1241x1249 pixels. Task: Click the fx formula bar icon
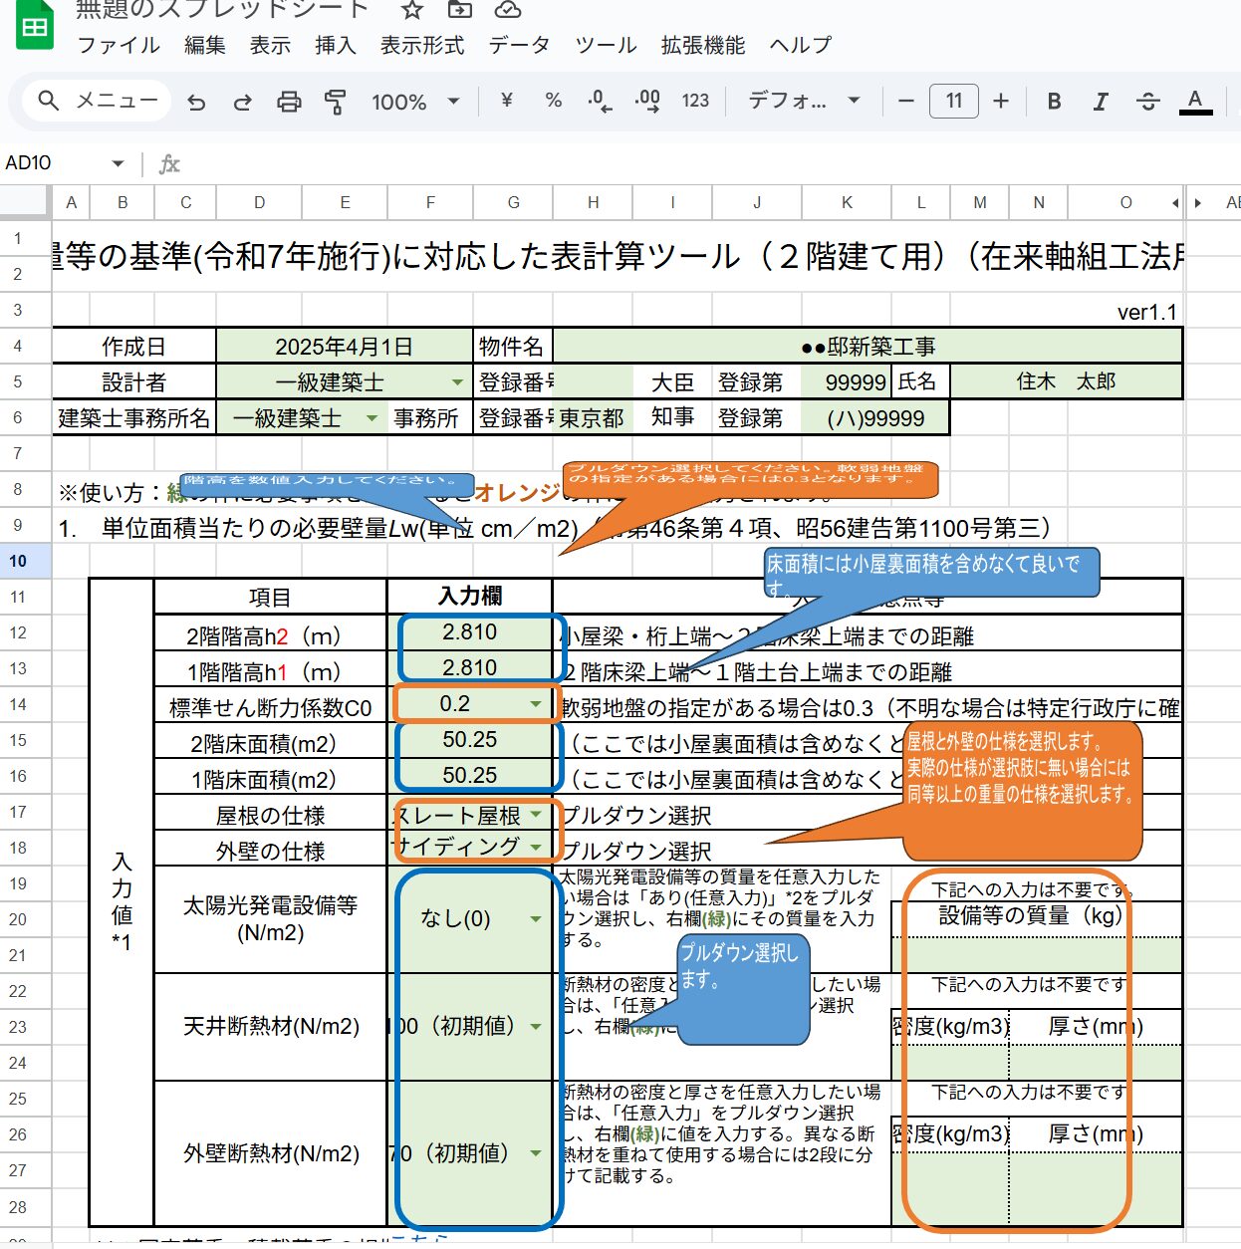coord(170,163)
